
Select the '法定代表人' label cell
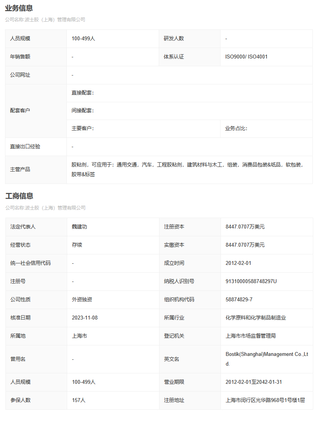pos(36,227)
